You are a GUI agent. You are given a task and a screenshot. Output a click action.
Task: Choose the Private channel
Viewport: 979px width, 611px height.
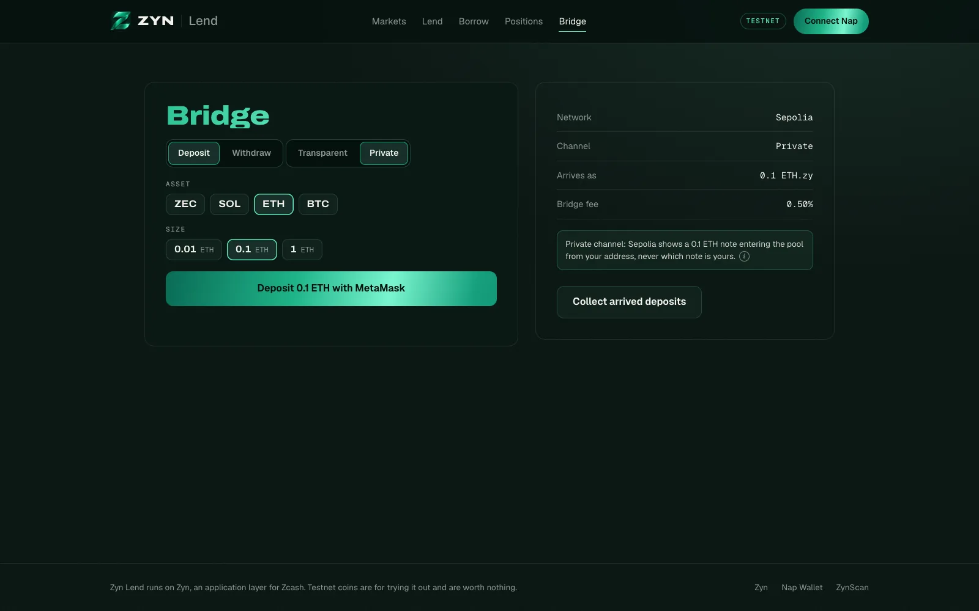(384, 153)
